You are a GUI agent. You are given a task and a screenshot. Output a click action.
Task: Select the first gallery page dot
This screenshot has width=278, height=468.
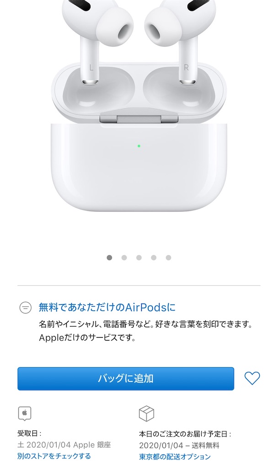pyautogui.click(x=109, y=258)
